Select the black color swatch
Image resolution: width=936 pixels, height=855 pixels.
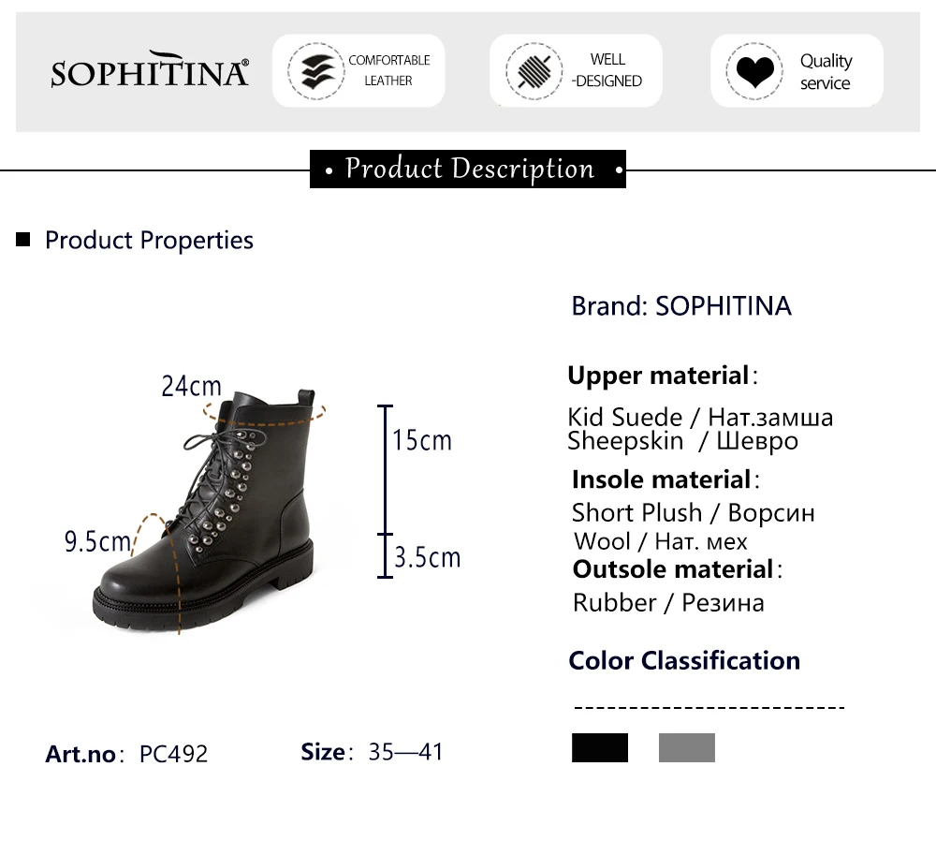click(x=600, y=747)
